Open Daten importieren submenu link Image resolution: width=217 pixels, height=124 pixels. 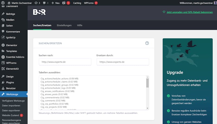coord(11,106)
